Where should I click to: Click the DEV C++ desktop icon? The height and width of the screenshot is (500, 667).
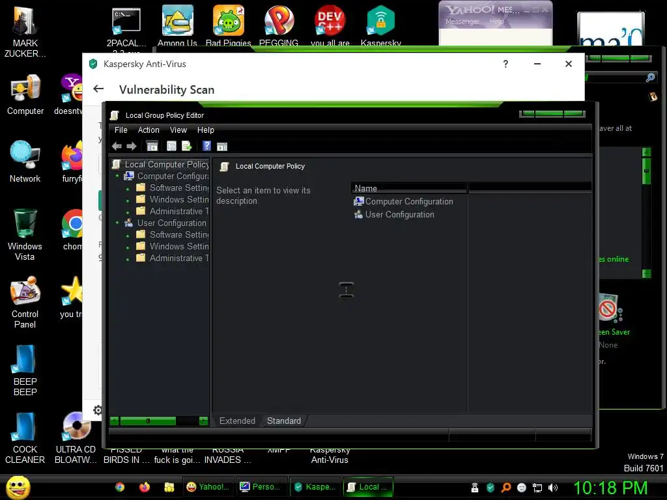pos(330,25)
